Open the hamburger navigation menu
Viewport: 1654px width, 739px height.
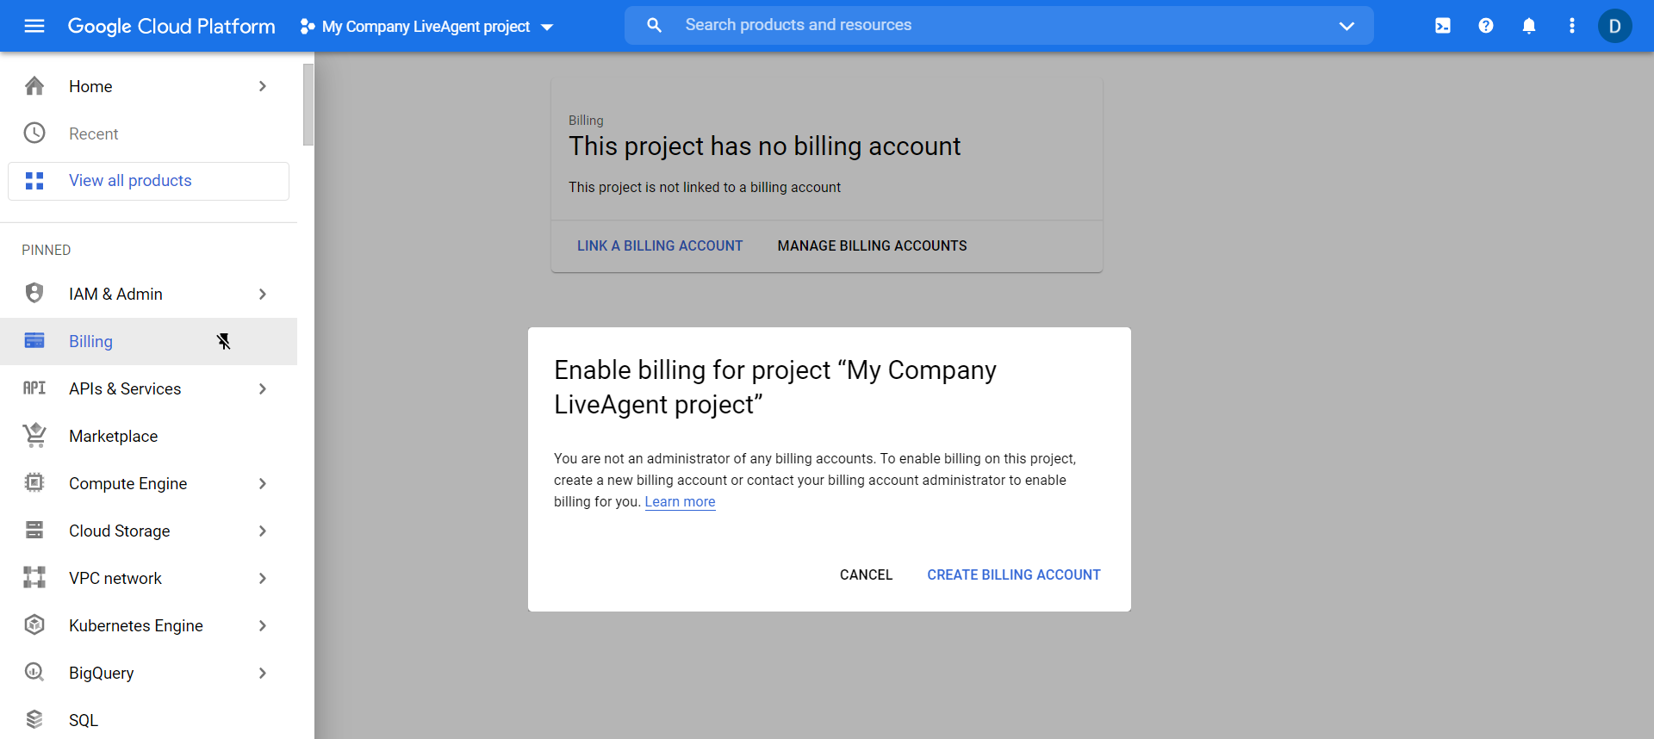[34, 26]
